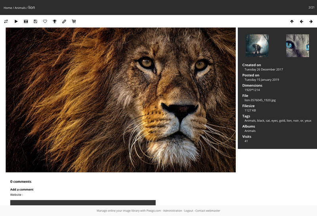The height and width of the screenshot is (216, 317).
Task: Click Logout in the footer
Action: point(189,211)
